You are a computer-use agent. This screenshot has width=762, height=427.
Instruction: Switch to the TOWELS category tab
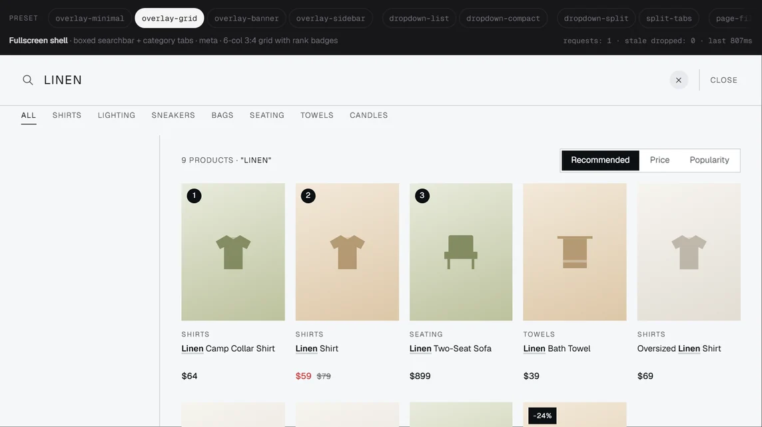tap(317, 116)
